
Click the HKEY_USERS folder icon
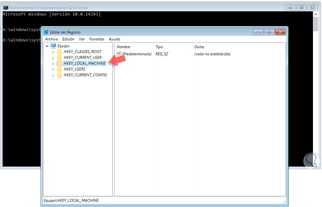pyautogui.click(x=59, y=69)
